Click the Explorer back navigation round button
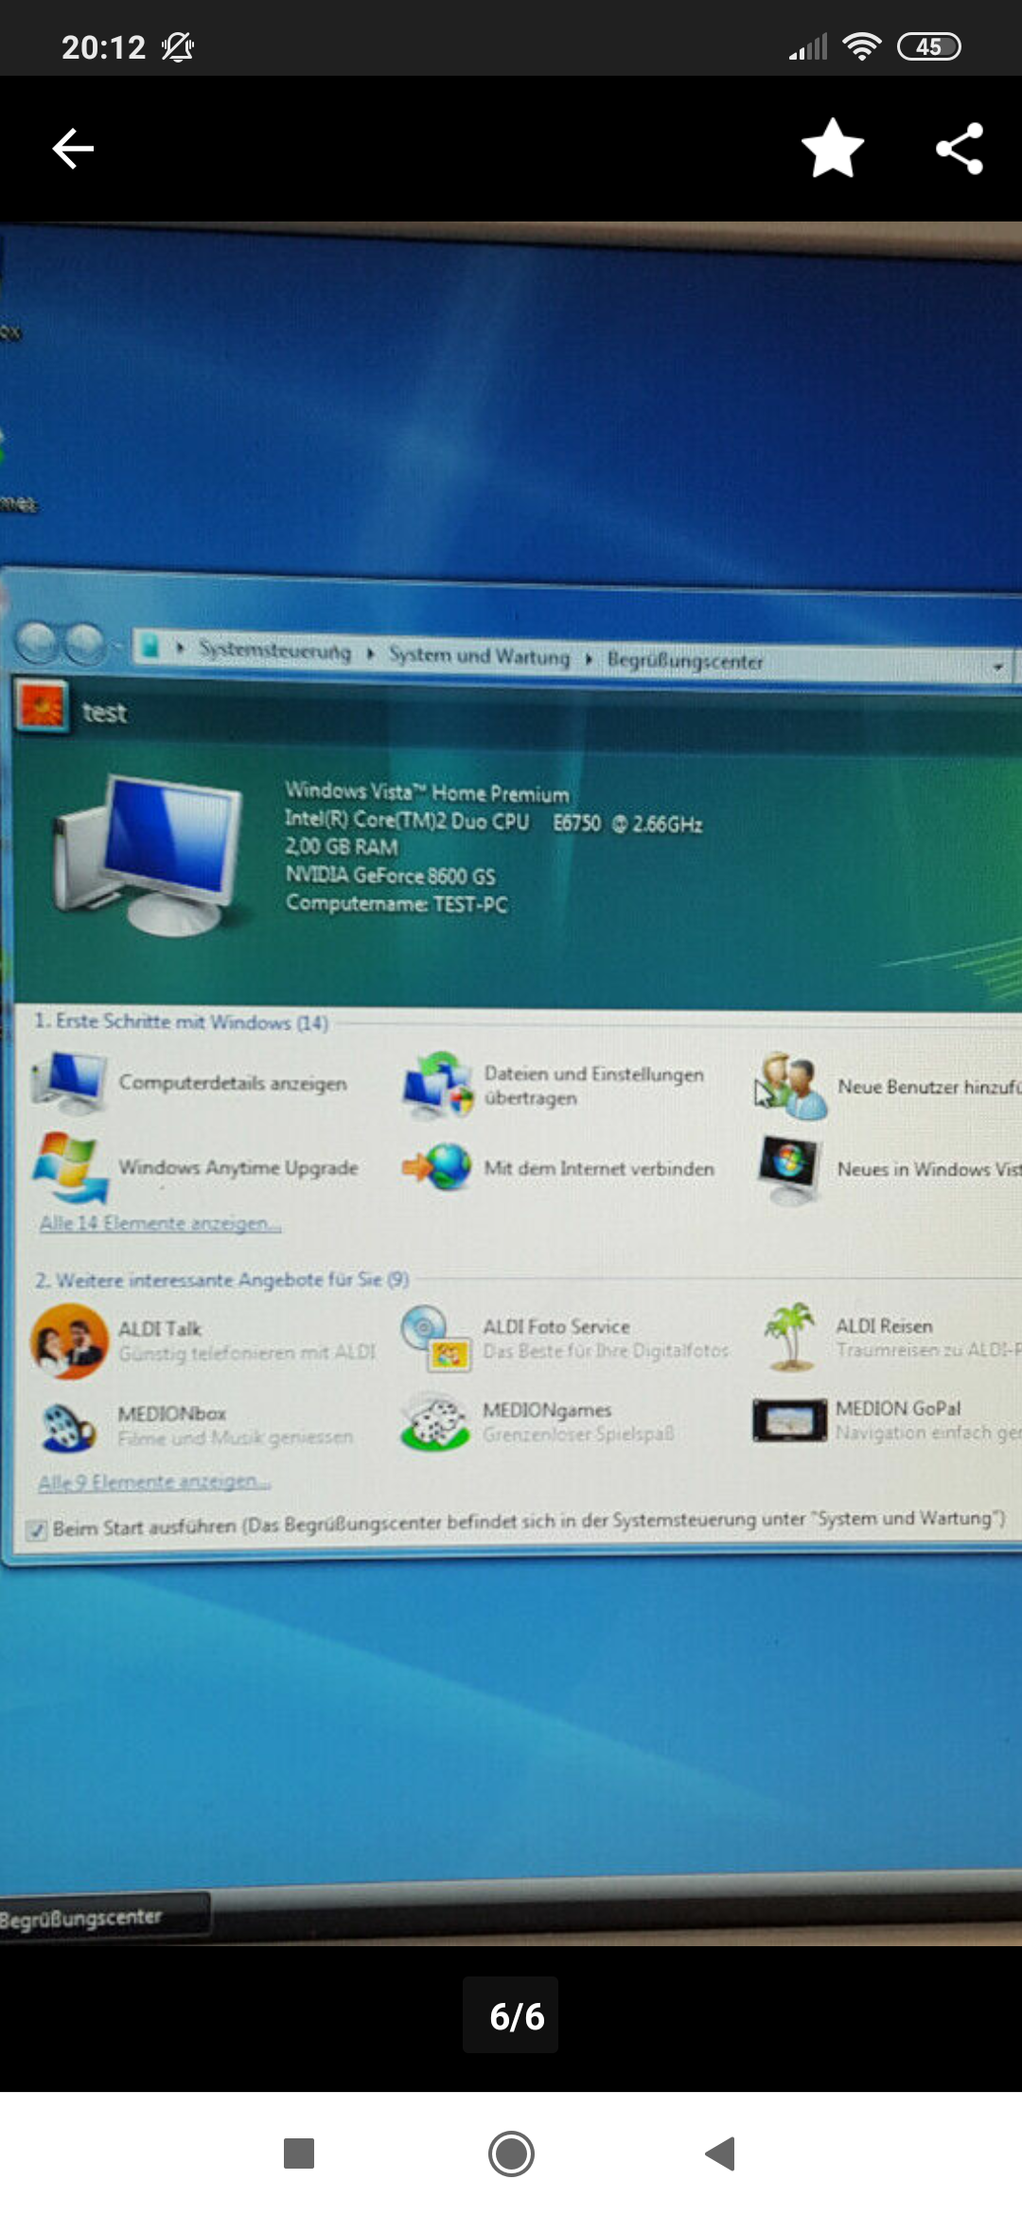This screenshot has width=1022, height=2215. [x=39, y=644]
